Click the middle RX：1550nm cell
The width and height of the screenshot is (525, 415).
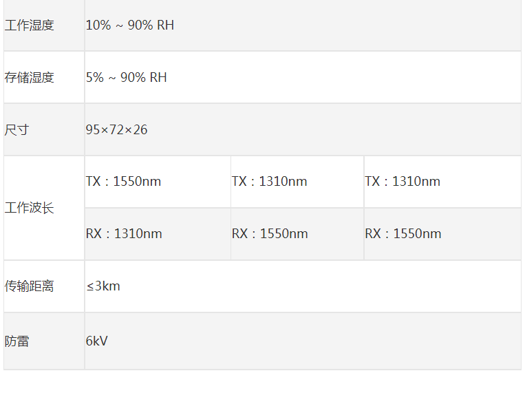coord(270,234)
